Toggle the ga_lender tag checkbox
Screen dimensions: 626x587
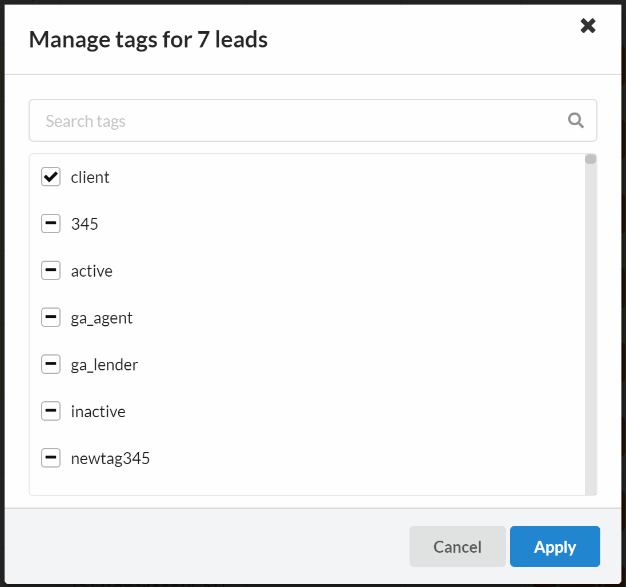[x=50, y=364]
